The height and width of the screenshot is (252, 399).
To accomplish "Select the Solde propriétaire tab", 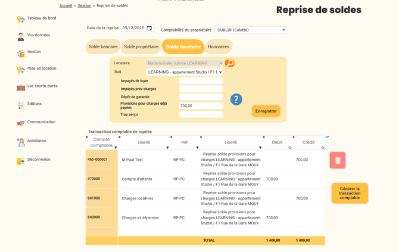I will [x=141, y=46].
